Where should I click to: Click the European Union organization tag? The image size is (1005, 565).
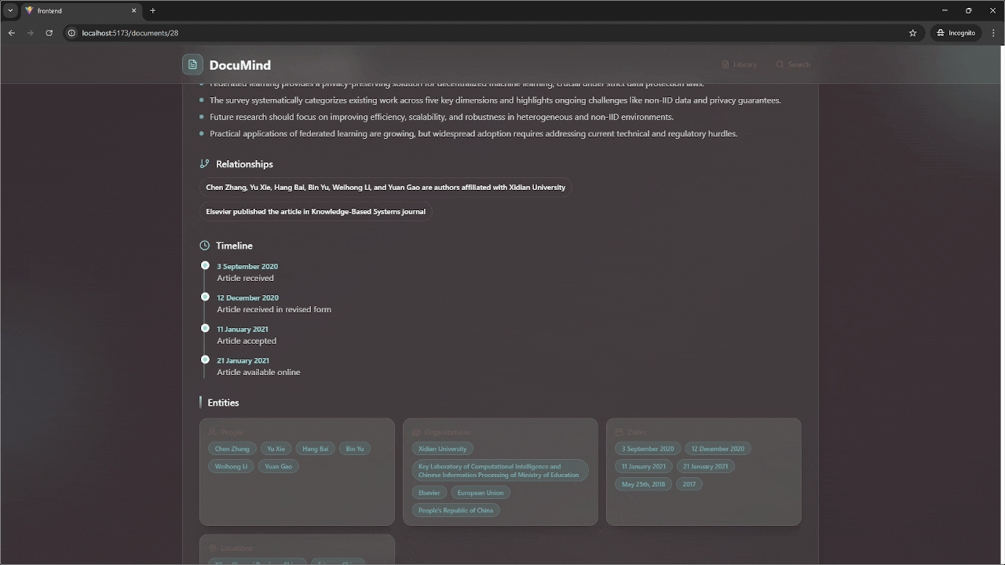(x=481, y=492)
